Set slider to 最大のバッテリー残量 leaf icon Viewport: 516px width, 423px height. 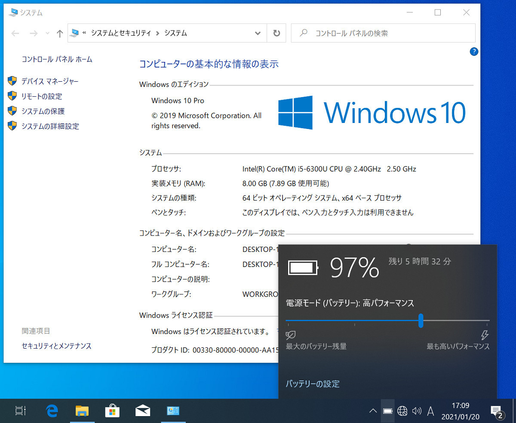point(291,335)
